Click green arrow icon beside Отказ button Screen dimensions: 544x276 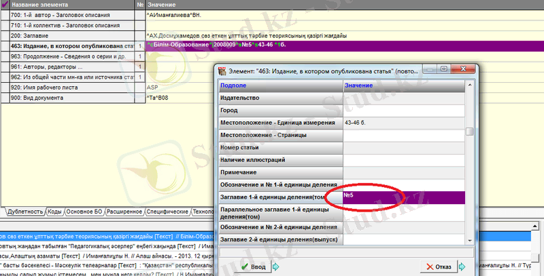[462, 267]
